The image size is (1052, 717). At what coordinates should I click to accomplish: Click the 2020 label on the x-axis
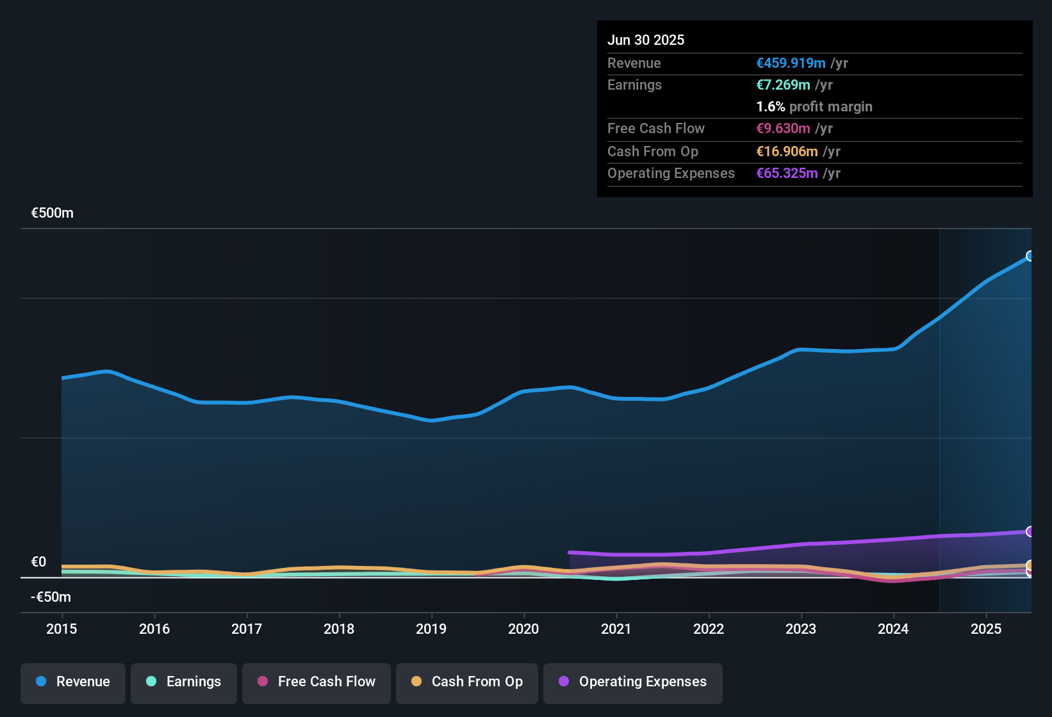point(523,629)
